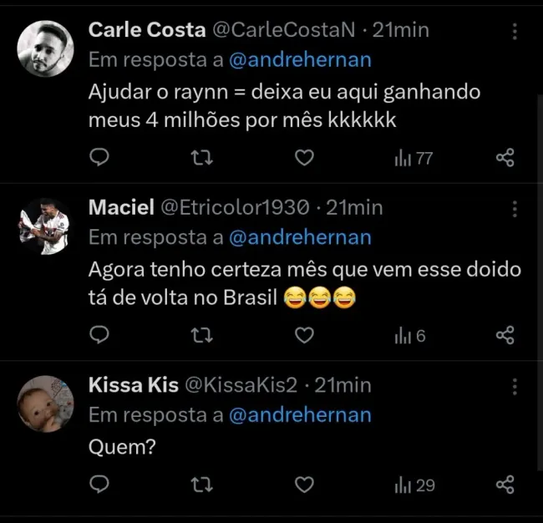Open more options for Carle Costa's tweet

point(515,31)
